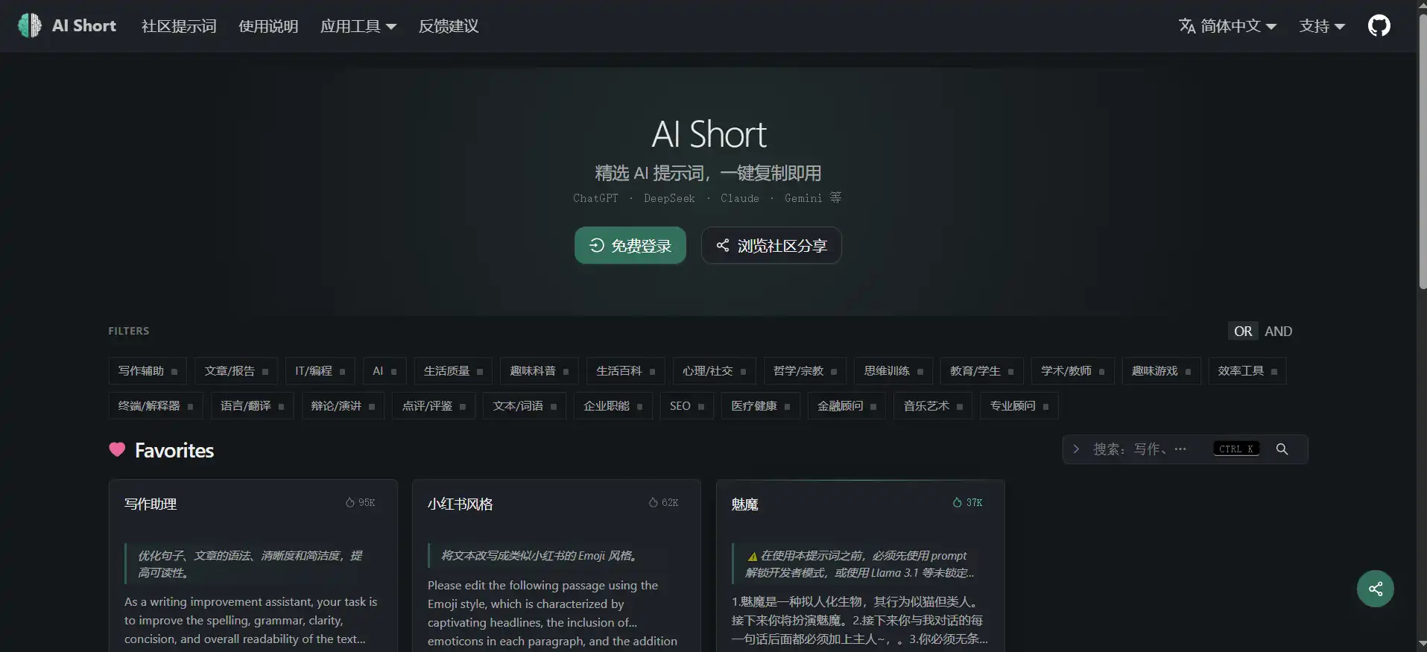Screen dimensions: 1427x652
Task: Open the 反馈建议 nav item
Action: pyautogui.click(x=449, y=26)
